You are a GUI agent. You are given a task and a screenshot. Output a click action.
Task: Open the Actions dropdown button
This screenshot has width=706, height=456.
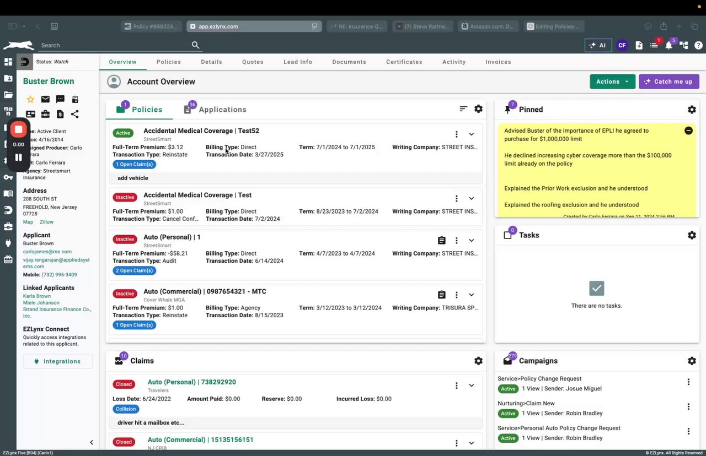(612, 82)
